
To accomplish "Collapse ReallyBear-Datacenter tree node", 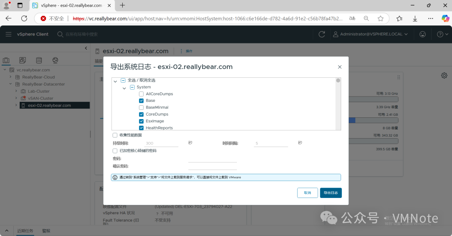I will [10, 84].
